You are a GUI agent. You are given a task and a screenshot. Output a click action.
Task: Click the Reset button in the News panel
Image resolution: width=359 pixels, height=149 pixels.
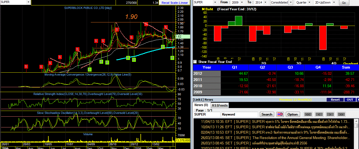(x=335, y=100)
